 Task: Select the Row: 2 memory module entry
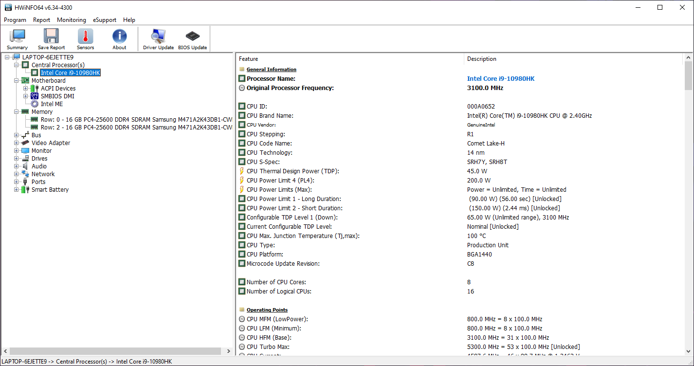tap(136, 128)
